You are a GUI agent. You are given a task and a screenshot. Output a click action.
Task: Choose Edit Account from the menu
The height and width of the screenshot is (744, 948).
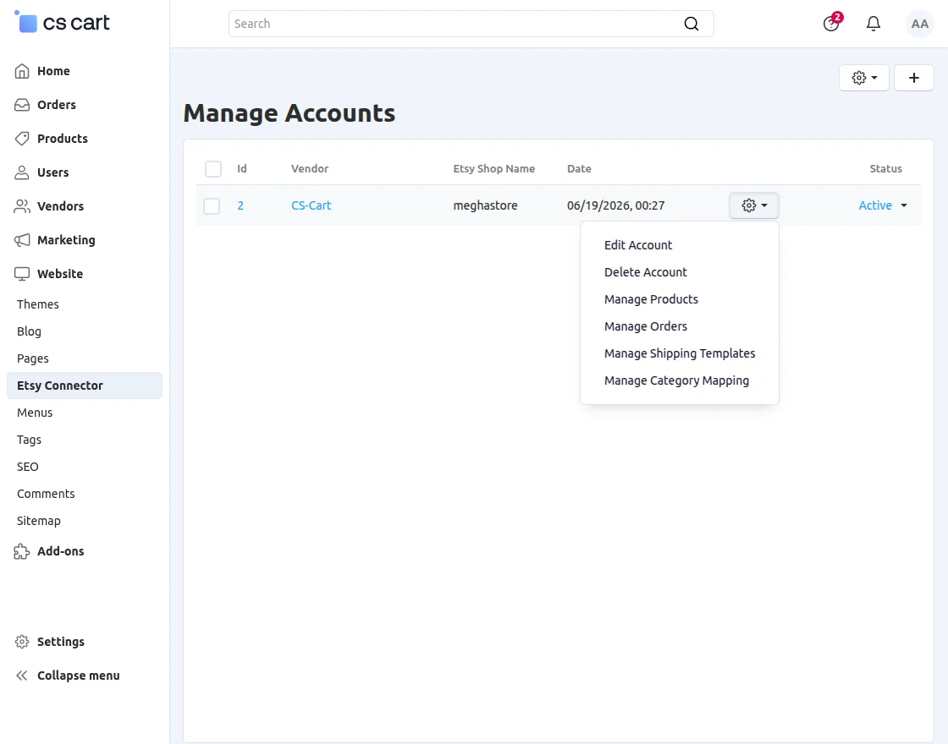pyautogui.click(x=638, y=245)
